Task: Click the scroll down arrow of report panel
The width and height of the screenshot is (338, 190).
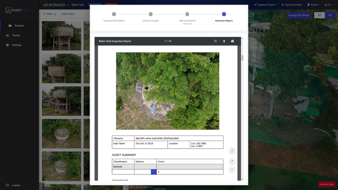Action: [242, 179]
